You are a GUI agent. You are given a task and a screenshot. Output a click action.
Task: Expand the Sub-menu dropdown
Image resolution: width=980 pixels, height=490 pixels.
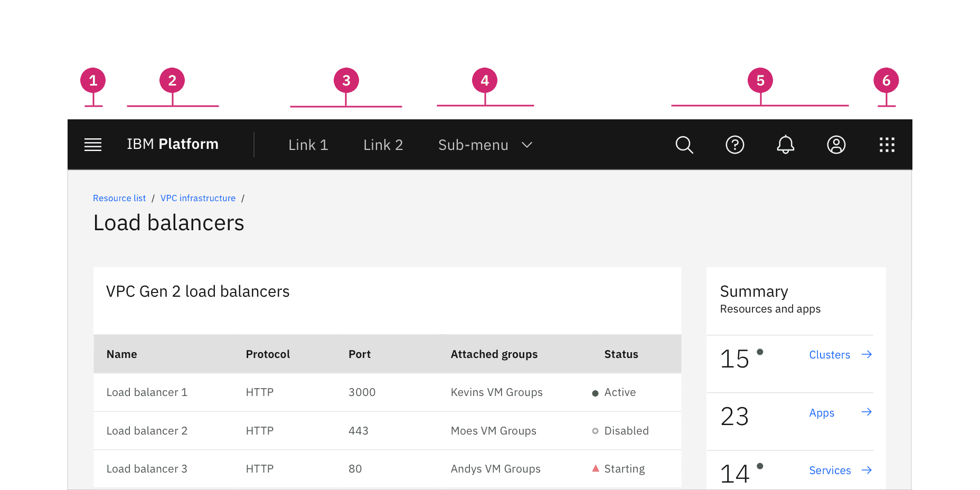485,145
